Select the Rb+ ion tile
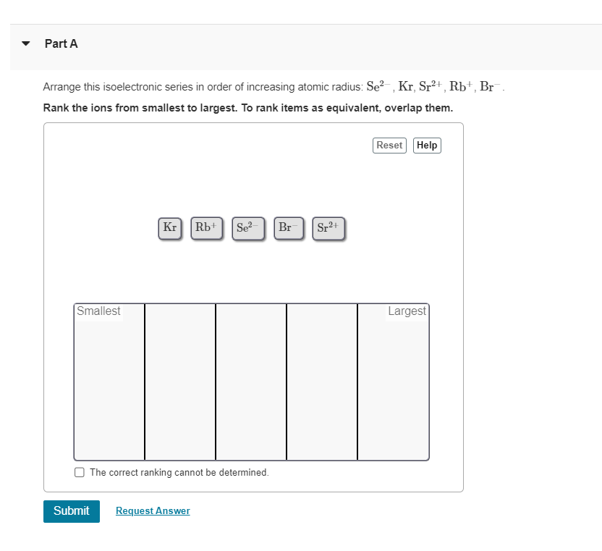602x551 pixels. [x=206, y=227]
